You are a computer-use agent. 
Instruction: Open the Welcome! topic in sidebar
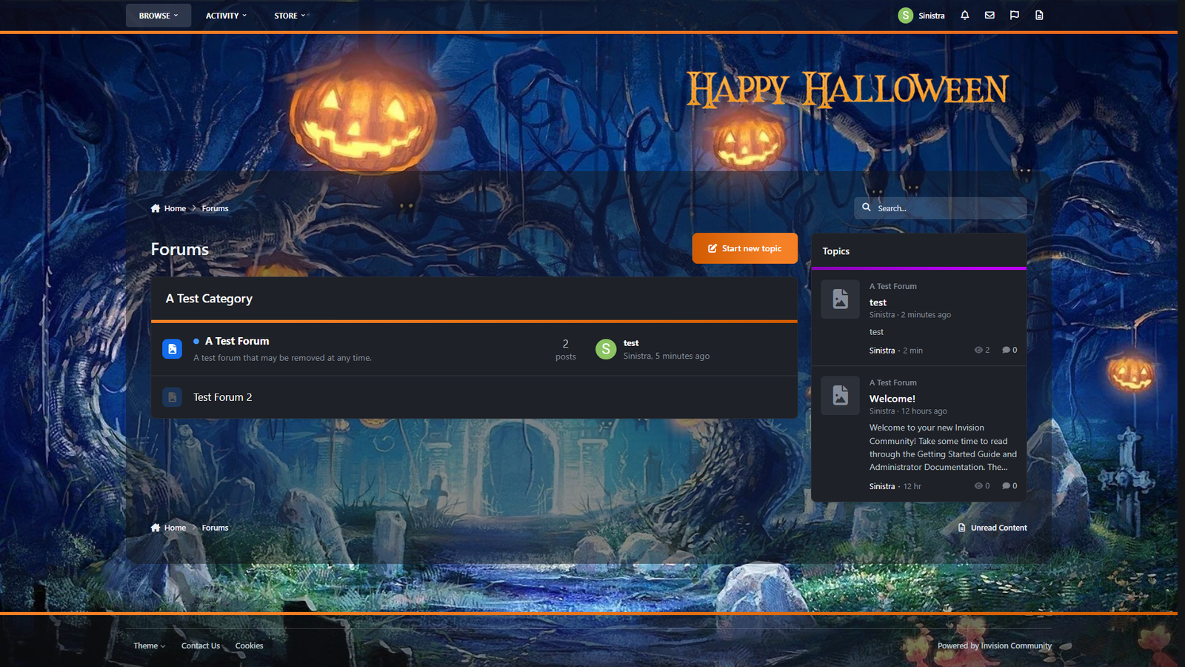pos(892,399)
